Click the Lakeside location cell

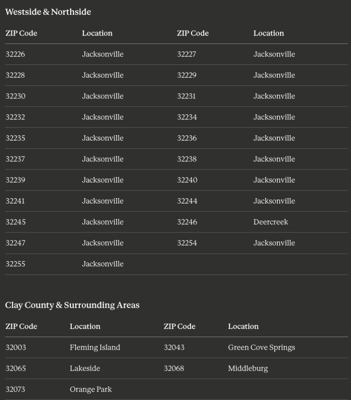point(85,368)
